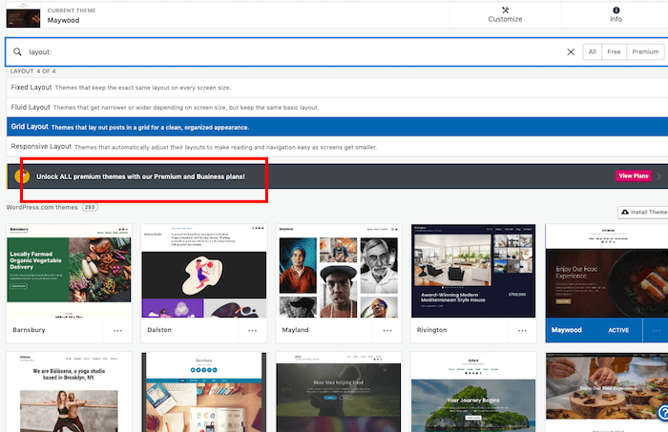Select the Premium filter tab
Viewport: 668px width, 432px height.
coord(645,51)
